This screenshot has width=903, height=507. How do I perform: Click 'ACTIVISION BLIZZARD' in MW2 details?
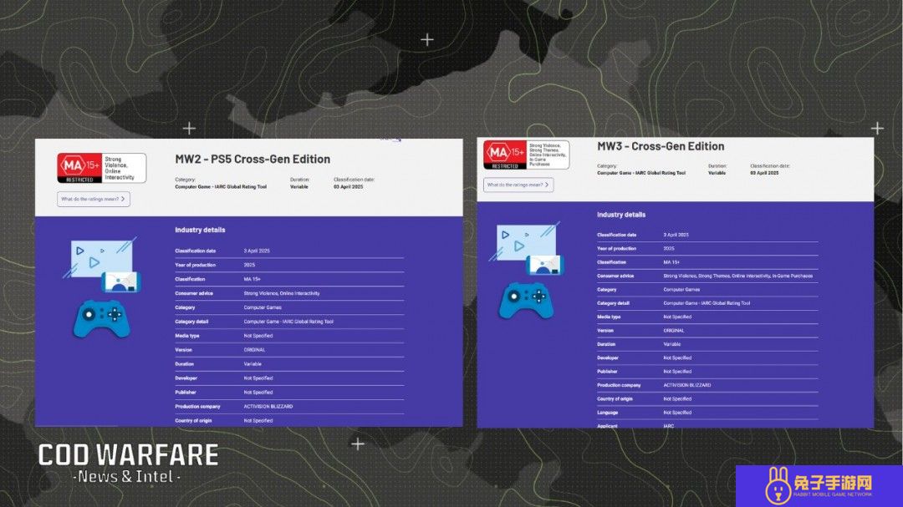click(x=268, y=406)
